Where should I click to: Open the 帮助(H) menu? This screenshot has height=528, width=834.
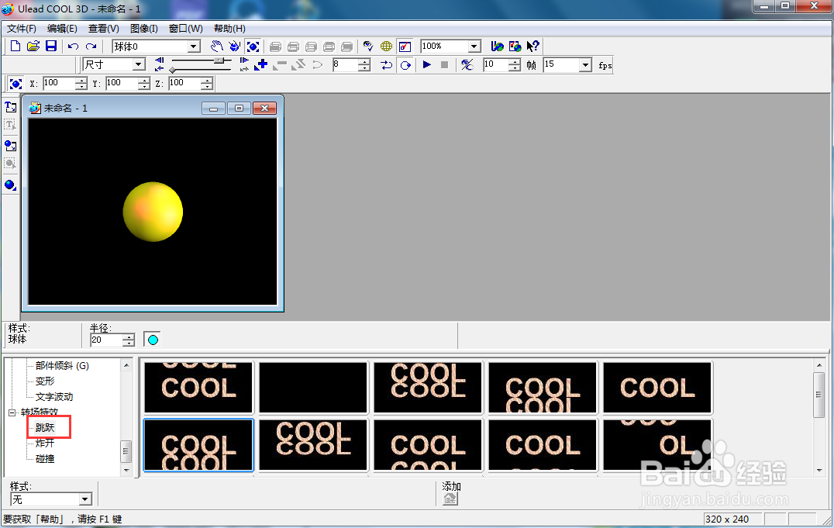229,29
